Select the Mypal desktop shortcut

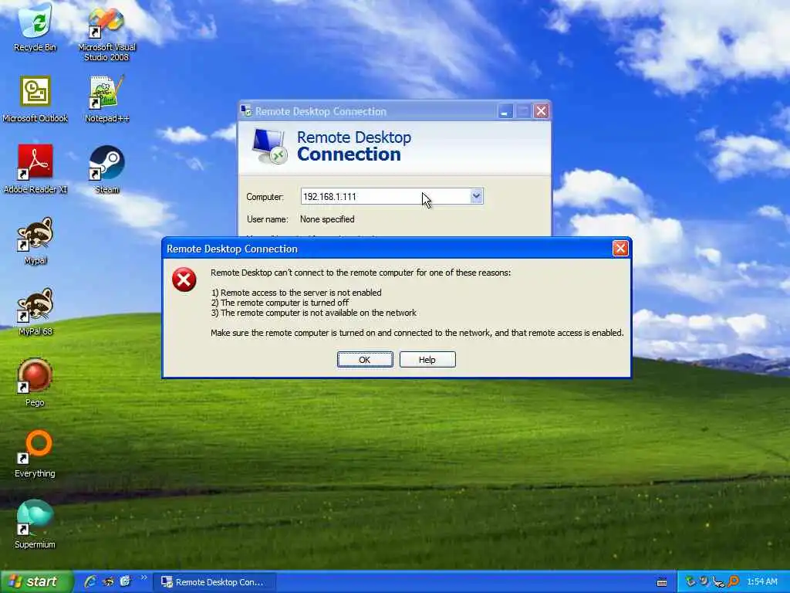click(x=35, y=241)
